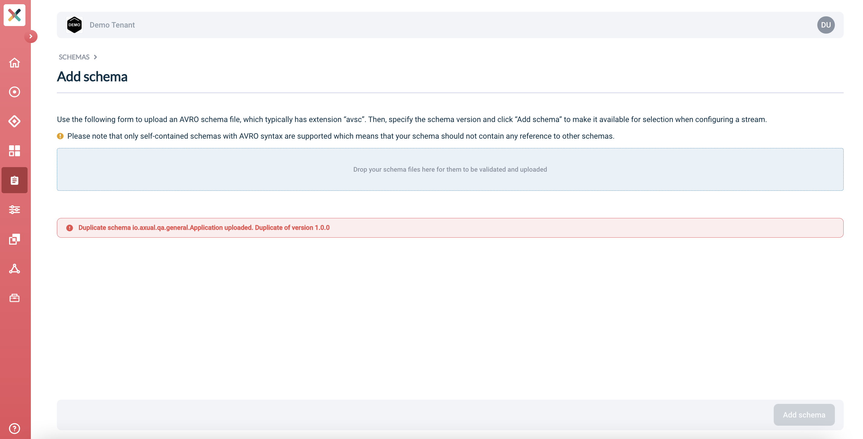Viewport: 863px width, 439px height.
Task: Open the overlapping squares sidebar icon
Action: pyautogui.click(x=15, y=239)
